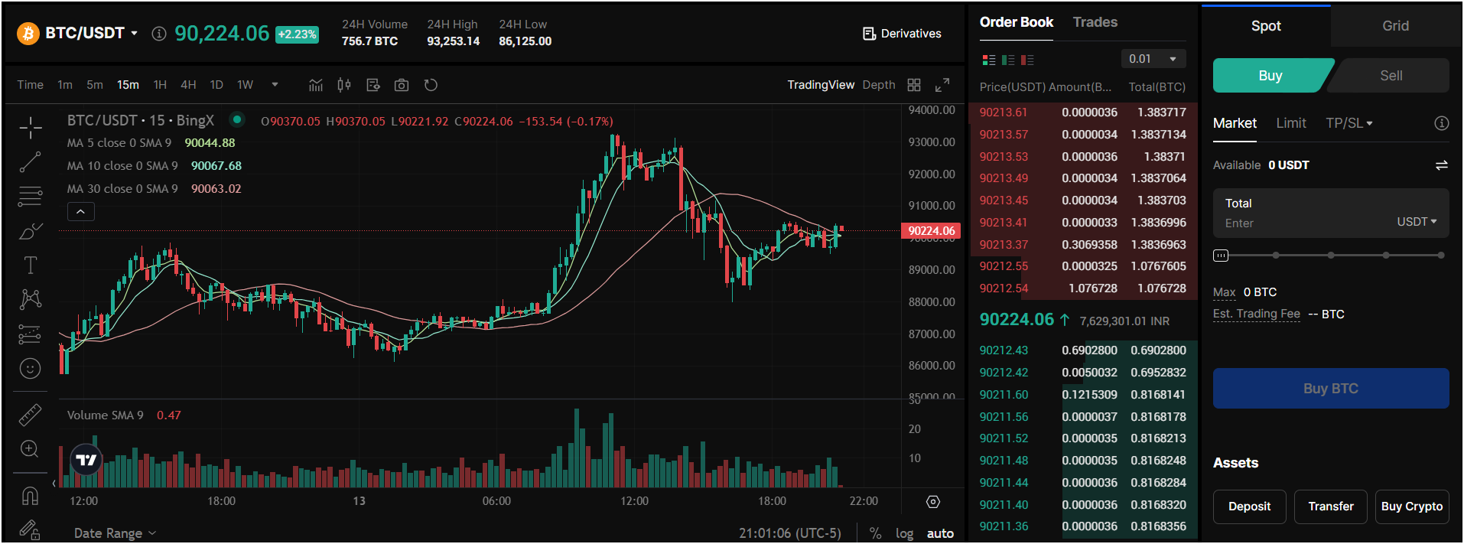Click the Deposit button
The image size is (1464, 544).
[x=1249, y=507]
